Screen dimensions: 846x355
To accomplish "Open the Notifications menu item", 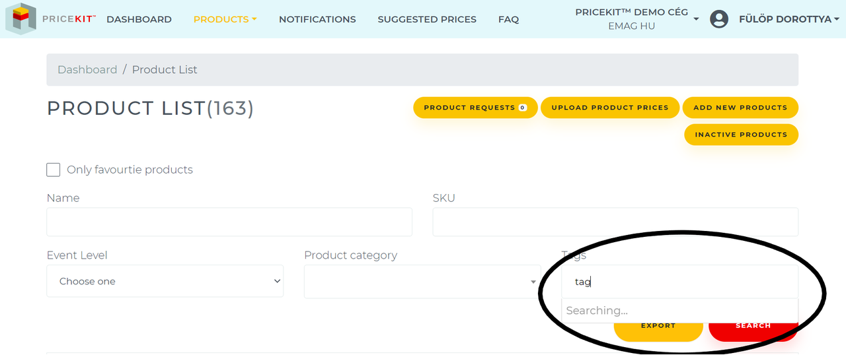I will pos(317,19).
